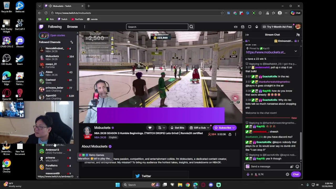Open Copilot Chat button in browser
The image size is (336, 189).
pos(296,13)
